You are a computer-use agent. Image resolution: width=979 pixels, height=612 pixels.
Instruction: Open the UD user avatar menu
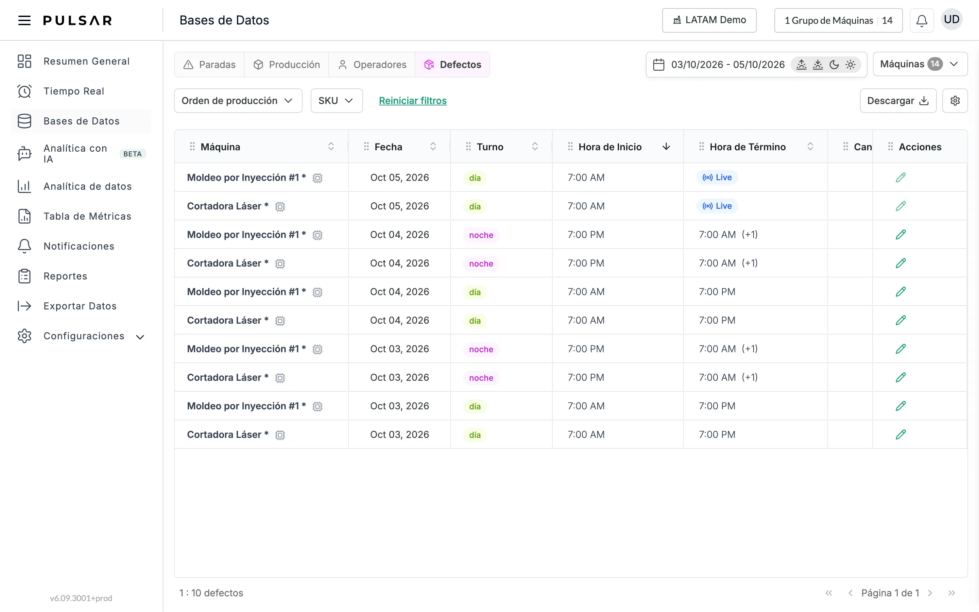pyautogui.click(x=951, y=19)
